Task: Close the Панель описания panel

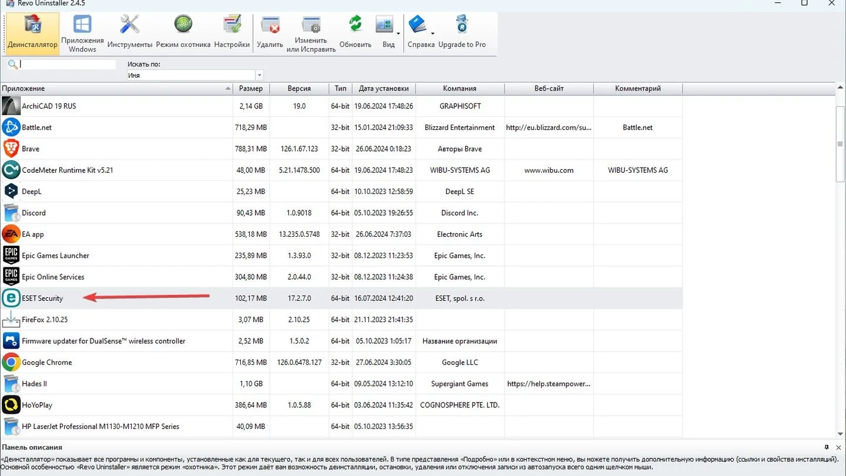Action: [x=839, y=447]
